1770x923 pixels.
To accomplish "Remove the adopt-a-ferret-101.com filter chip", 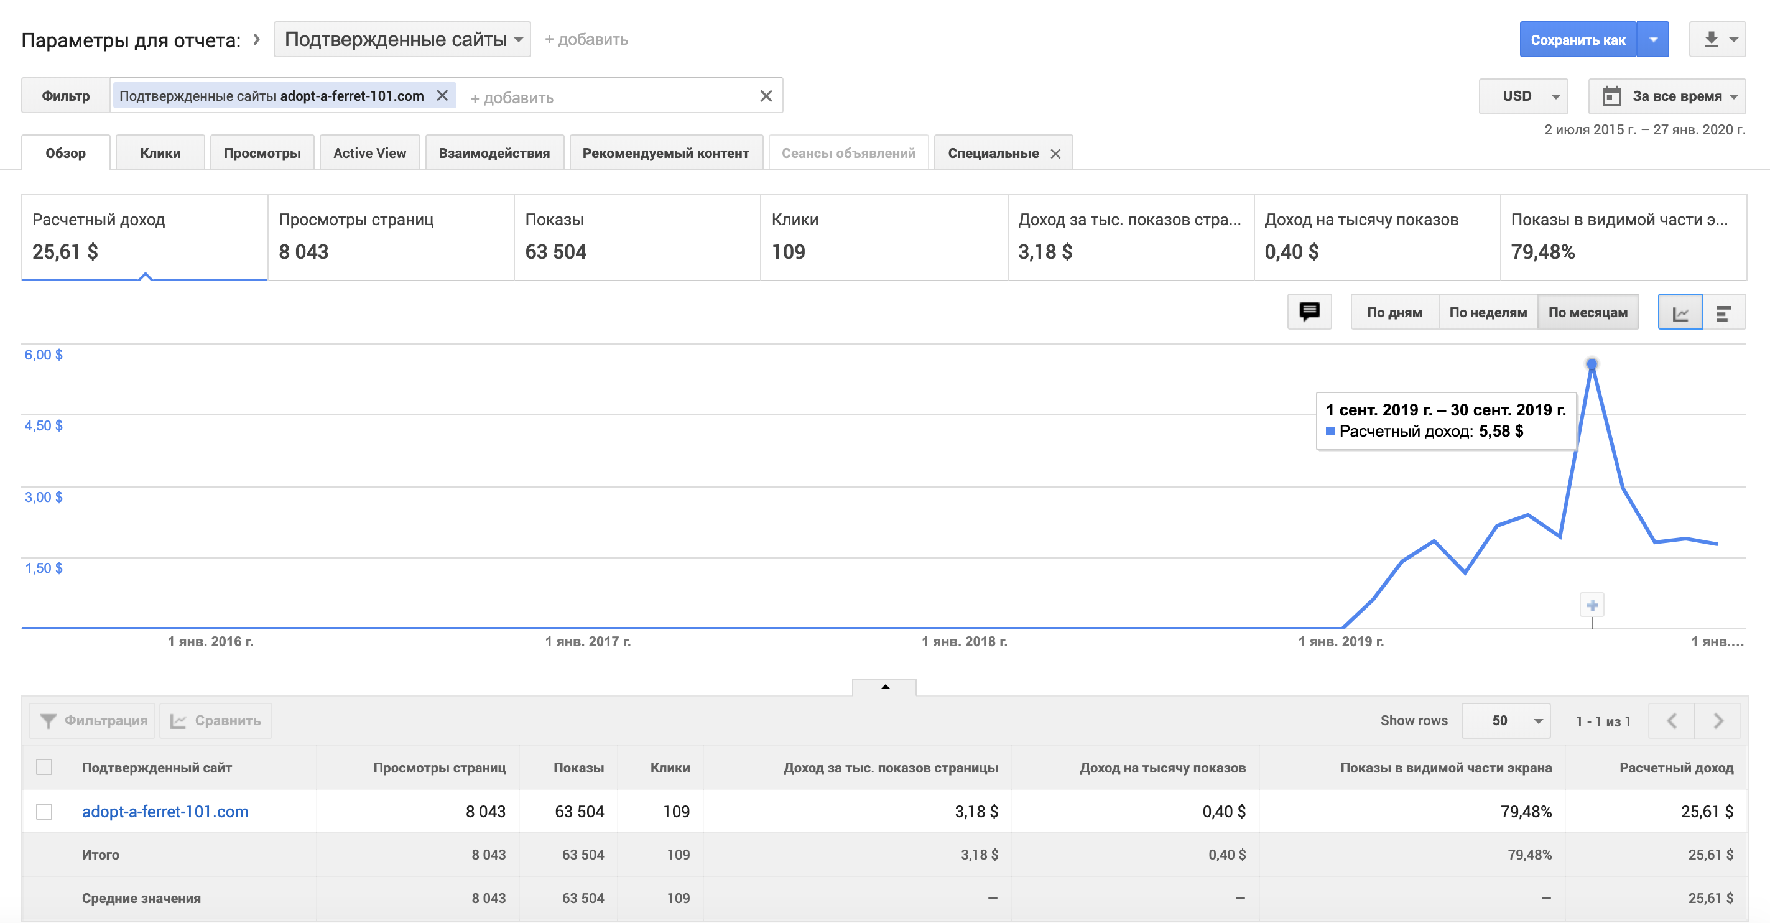I will (x=443, y=96).
